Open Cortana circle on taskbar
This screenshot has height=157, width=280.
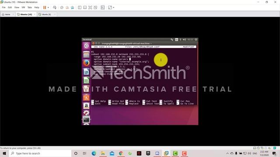76,153
